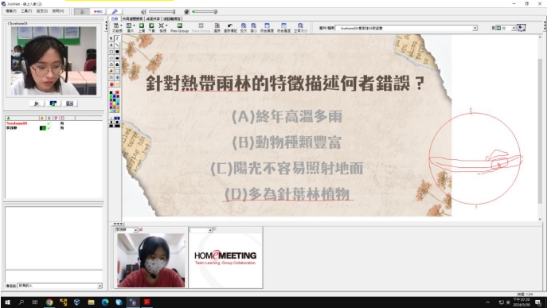Open participant name dropdown above student video
547x308 pixels.
pos(135,230)
